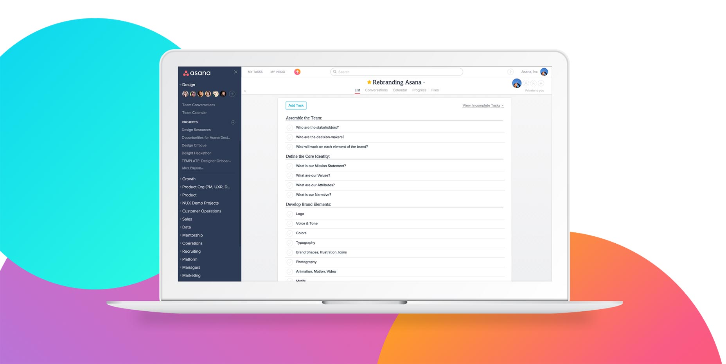
Task: Open the user profile avatar beside Asana, Inc
Action: coord(544,72)
